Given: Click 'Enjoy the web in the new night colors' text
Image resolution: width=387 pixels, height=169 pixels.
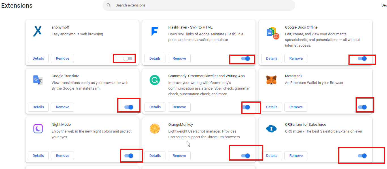Looking at the screenshot, I should tap(92, 134).
